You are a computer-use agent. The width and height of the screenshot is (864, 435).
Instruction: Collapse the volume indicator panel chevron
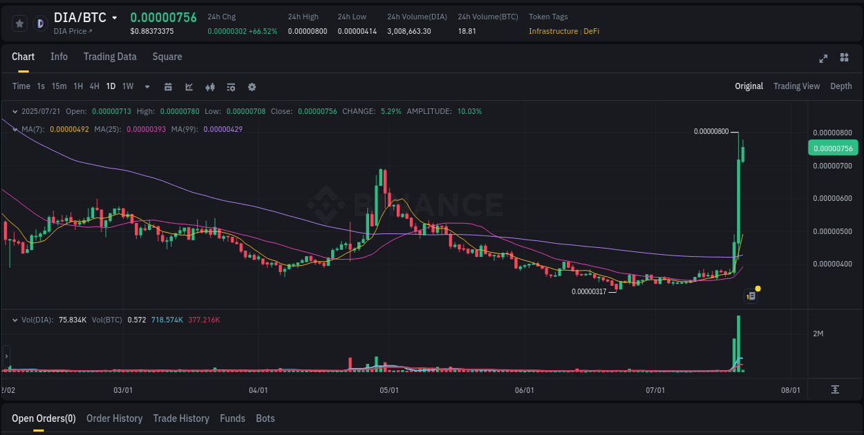[x=15, y=320]
